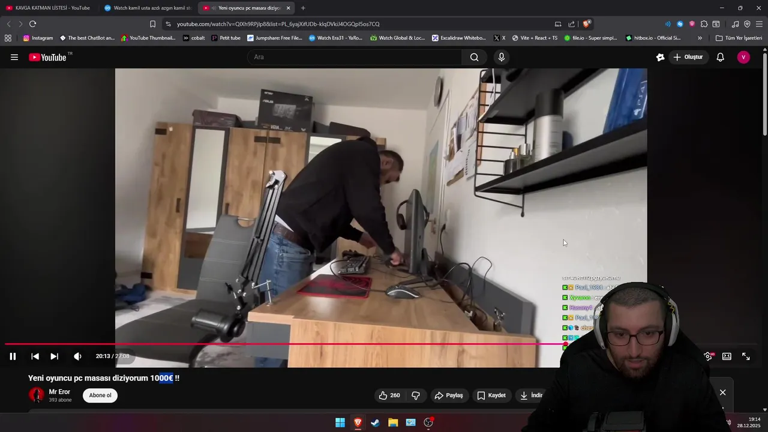Go back in browser history
The height and width of the screenshot is (432, 768).
8,24
